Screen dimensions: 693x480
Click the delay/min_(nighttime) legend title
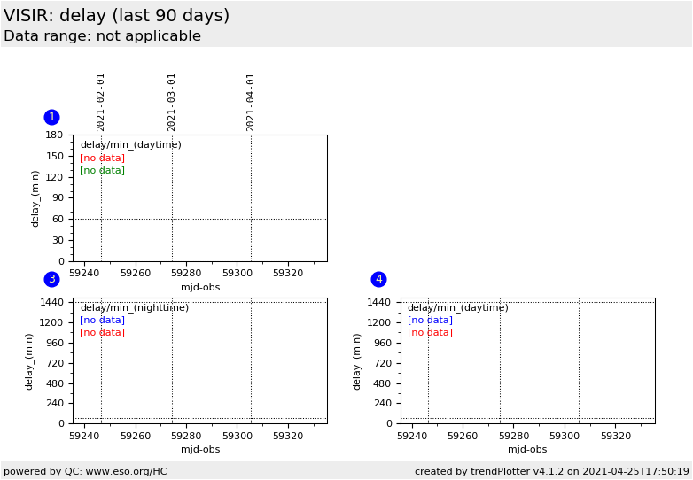[x=134, y=307]
